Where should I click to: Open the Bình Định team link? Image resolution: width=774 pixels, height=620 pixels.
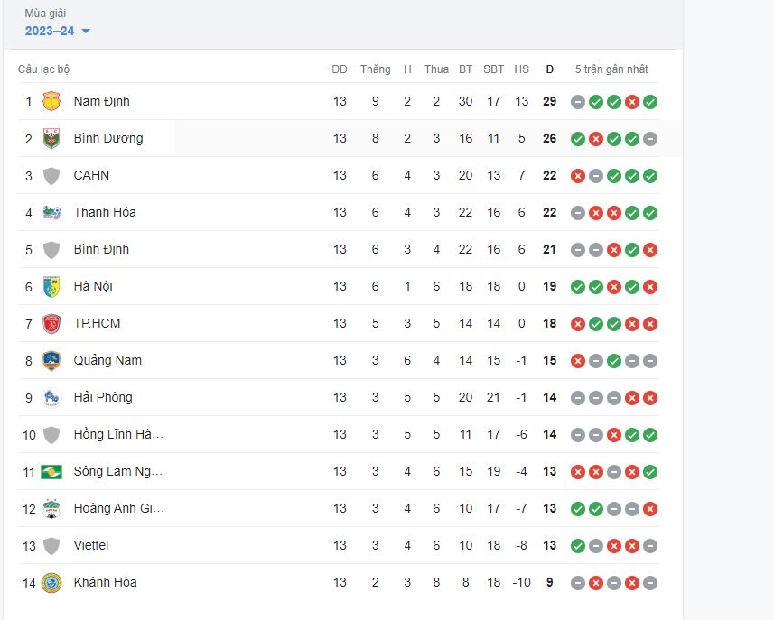tap(101, 249)
